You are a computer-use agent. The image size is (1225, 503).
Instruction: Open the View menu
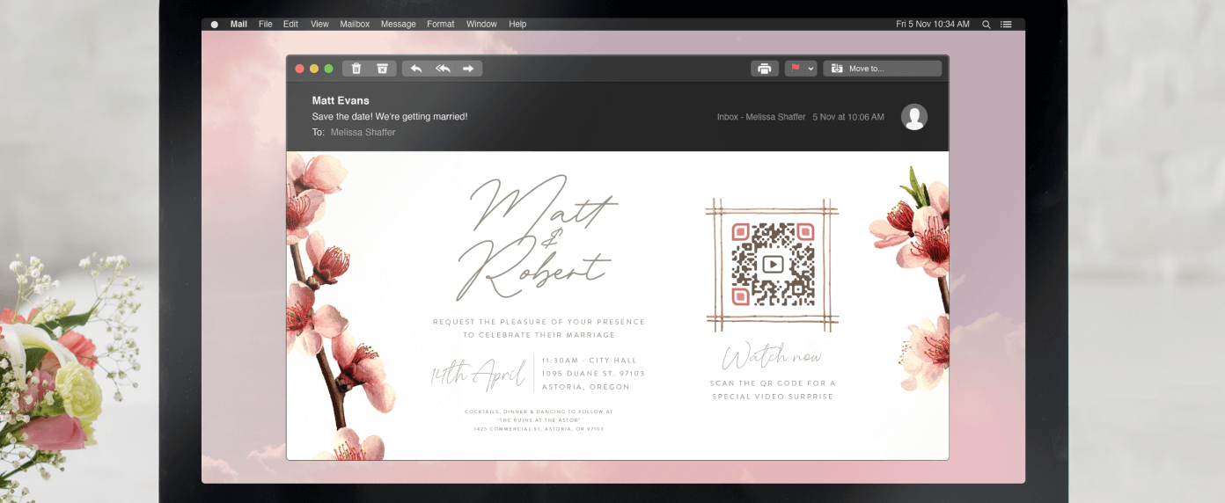pyautogui.click(x=319, y=25)
